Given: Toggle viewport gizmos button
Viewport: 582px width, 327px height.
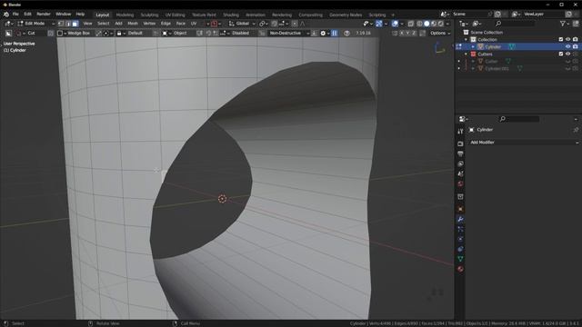Looking at the screenshot, I should coord(379,24).
